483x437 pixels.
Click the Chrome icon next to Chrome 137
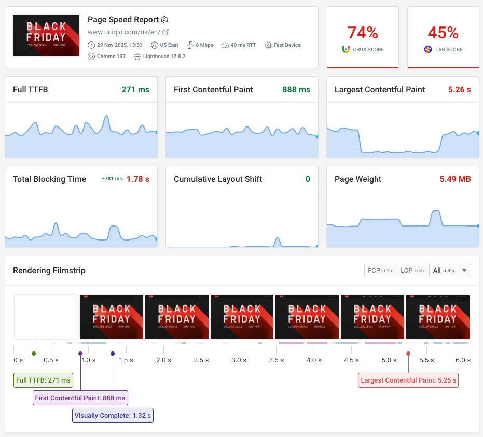tap(91, 57)
